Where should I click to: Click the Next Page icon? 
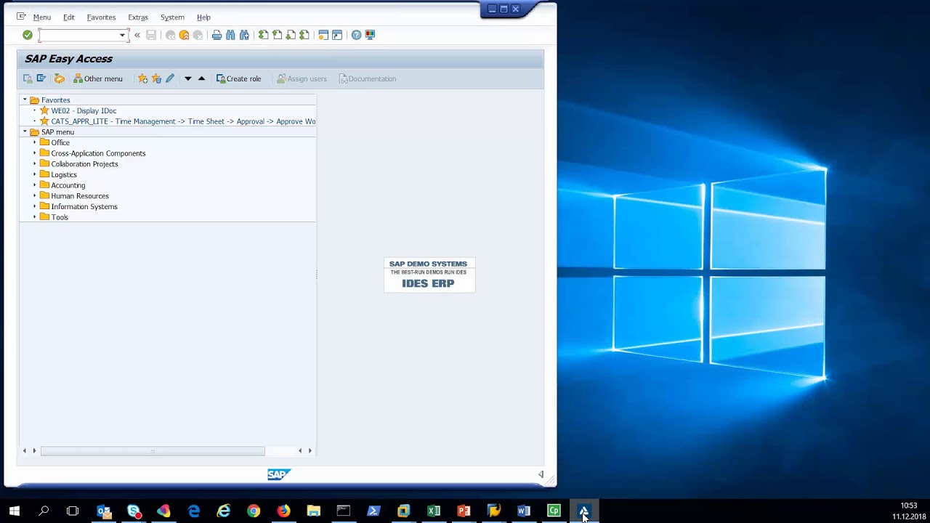pos(291,35)
